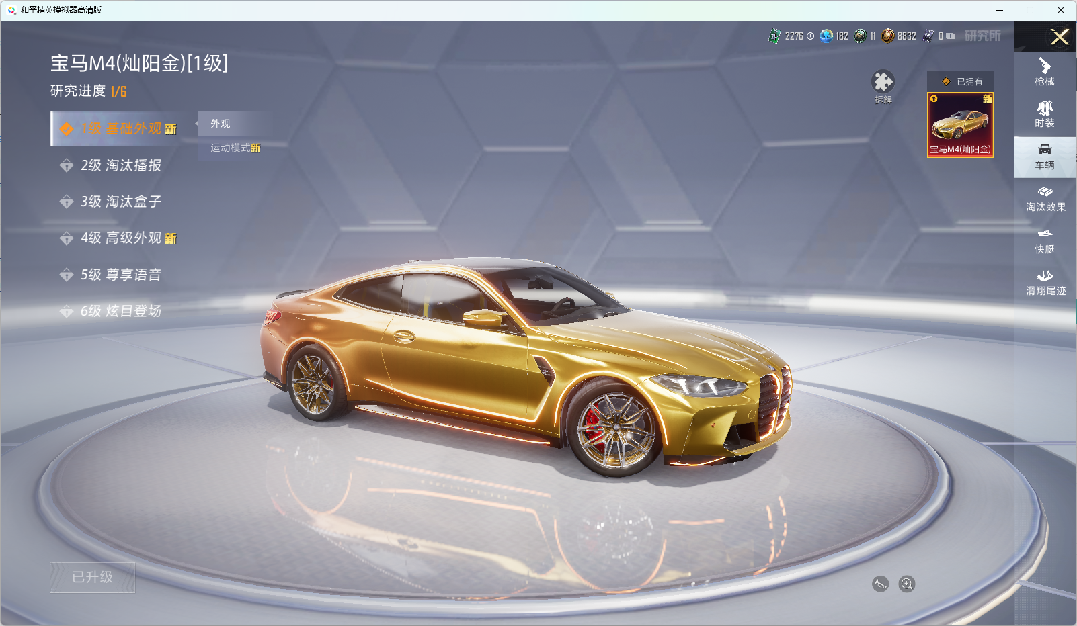Select 5级 尊享语音 research level
Viewport: 1077px width, 626px height.
tap(112, 275)
